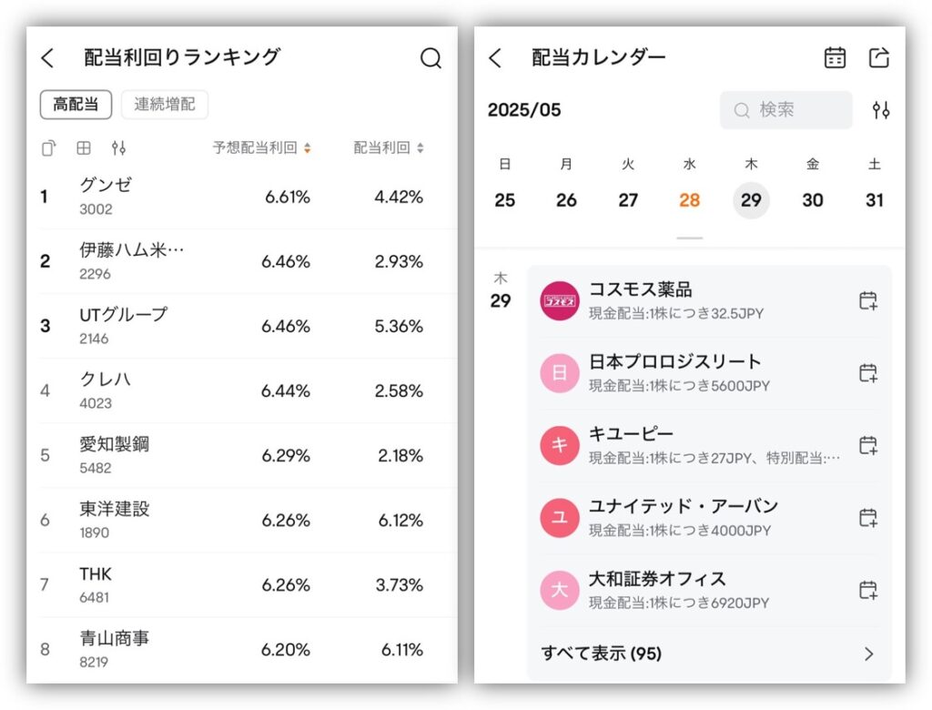Select Friday 30 in the calendar
Viewport: 932px width, 710px height.
(813, 200)
